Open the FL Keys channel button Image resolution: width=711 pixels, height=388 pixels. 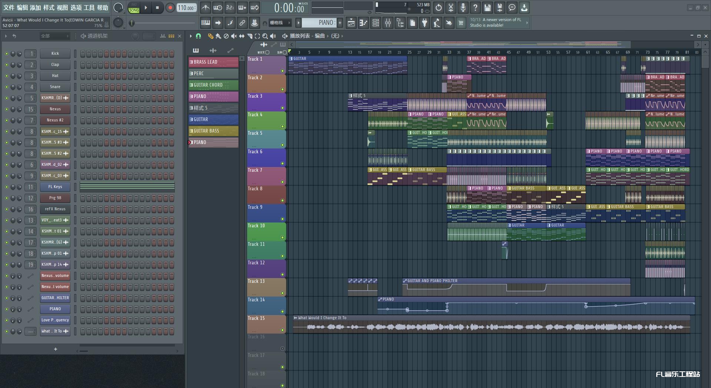(55, 187)
